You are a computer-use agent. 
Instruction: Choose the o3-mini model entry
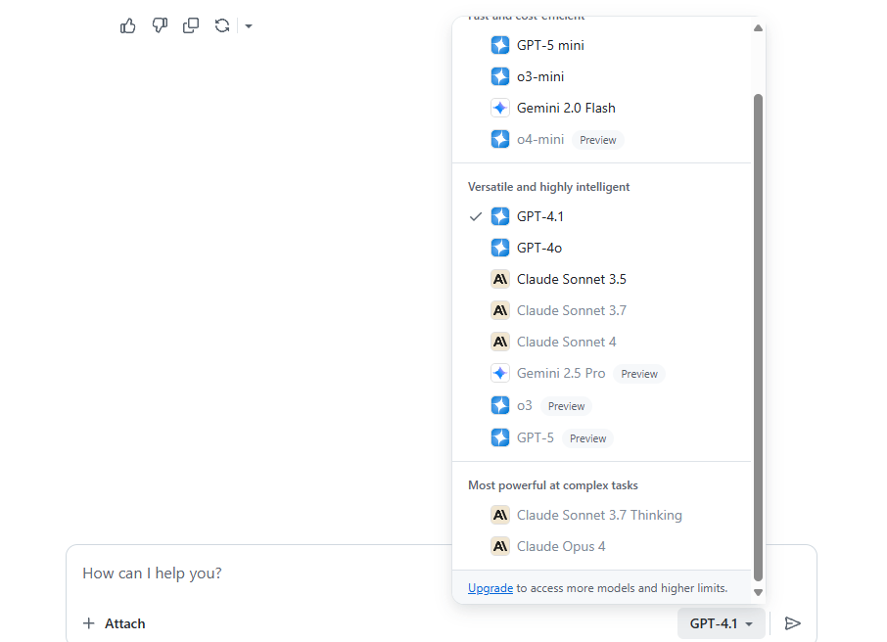(540, 76)
